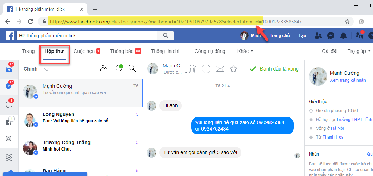Click Đánh dấu là xong button
This screenshot has width=373, height=176.
pyautogui.click(x=274, y=69)
